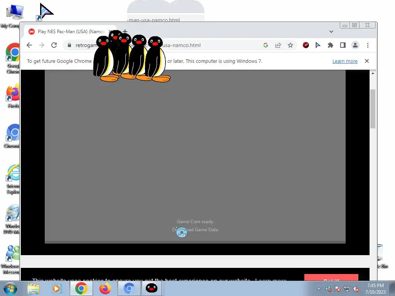Viewport: 395px width, 296px height.
Task: Accept cookies with the red button
Action: point(331,277)
